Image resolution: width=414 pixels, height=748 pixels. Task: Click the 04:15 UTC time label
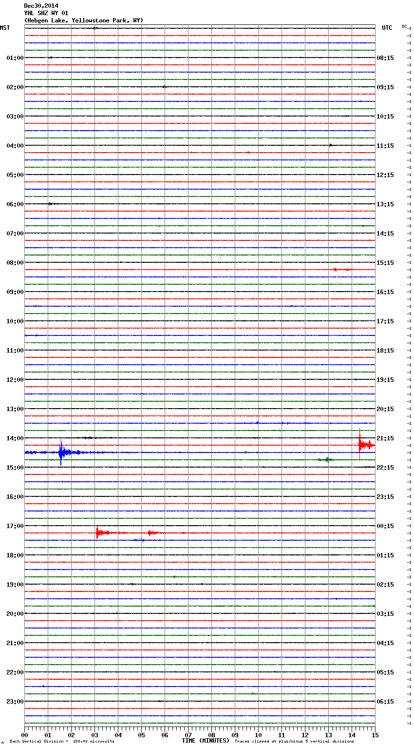[385, 643]
